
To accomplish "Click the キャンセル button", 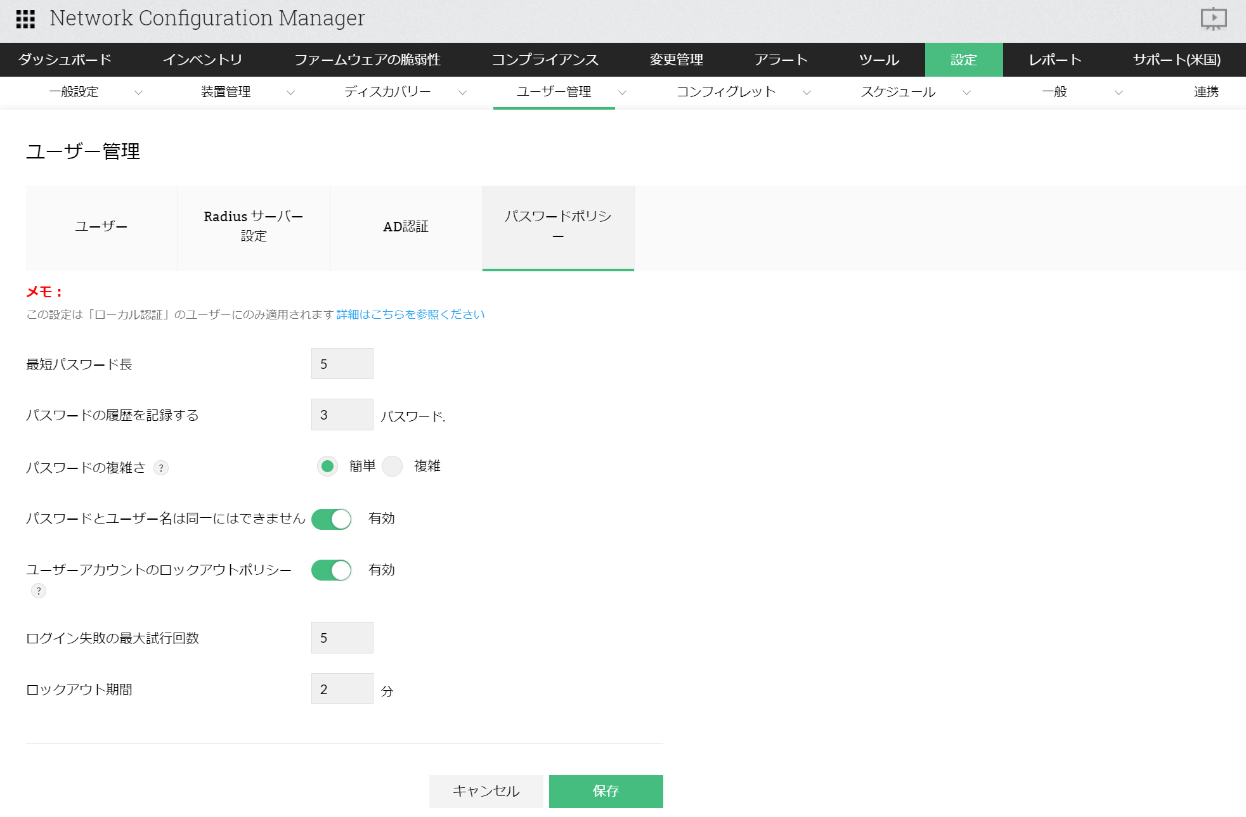I will tap(486, 791).
